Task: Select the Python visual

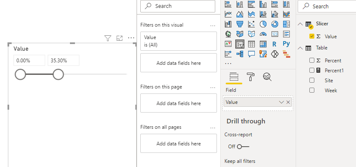Action: click(286, 44)
